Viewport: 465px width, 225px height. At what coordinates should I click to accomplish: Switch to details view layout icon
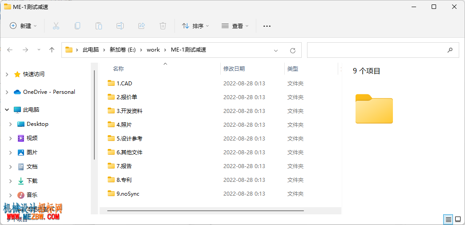449,220
